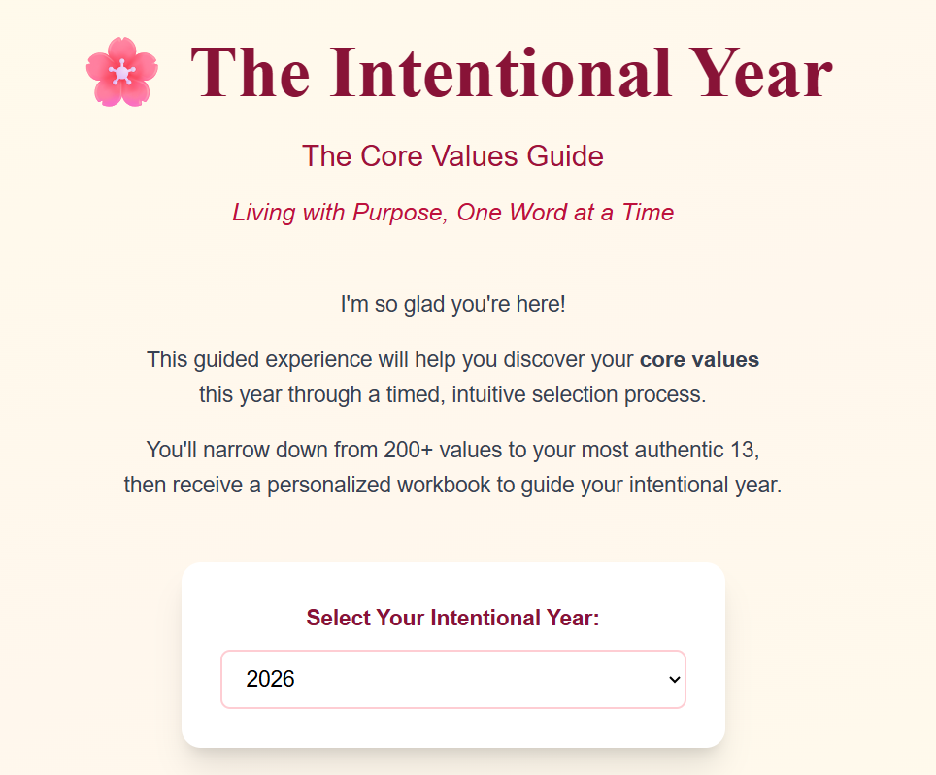Click the cherry blossom flower icon
The image size is (936, 775).
pyautogui.click(x=121, y=72)
